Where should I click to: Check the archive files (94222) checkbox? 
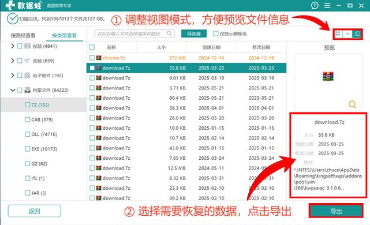20,90
